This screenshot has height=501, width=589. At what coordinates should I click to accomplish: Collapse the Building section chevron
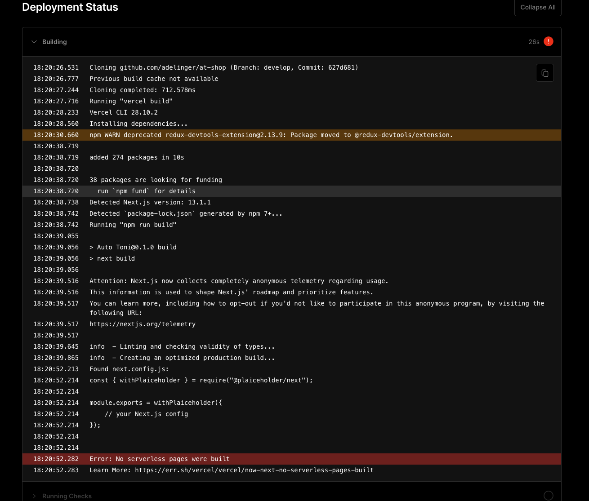click(34, 42)
